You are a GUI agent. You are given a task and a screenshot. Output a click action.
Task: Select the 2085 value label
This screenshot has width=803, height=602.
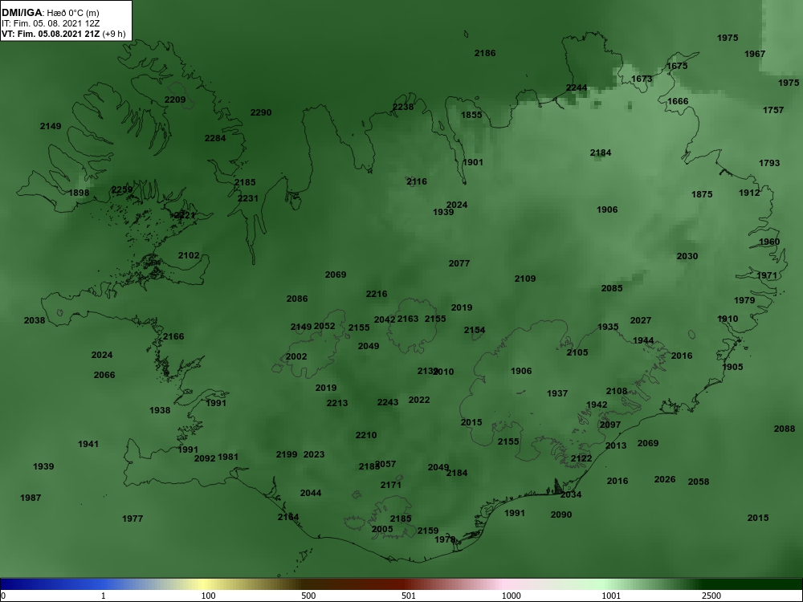pyautogui.click(x=612, y=289)
